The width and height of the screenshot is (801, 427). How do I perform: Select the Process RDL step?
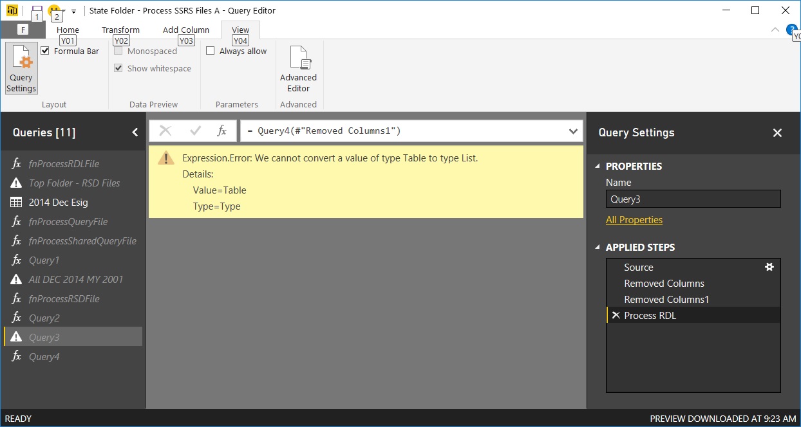click(693, 315)
